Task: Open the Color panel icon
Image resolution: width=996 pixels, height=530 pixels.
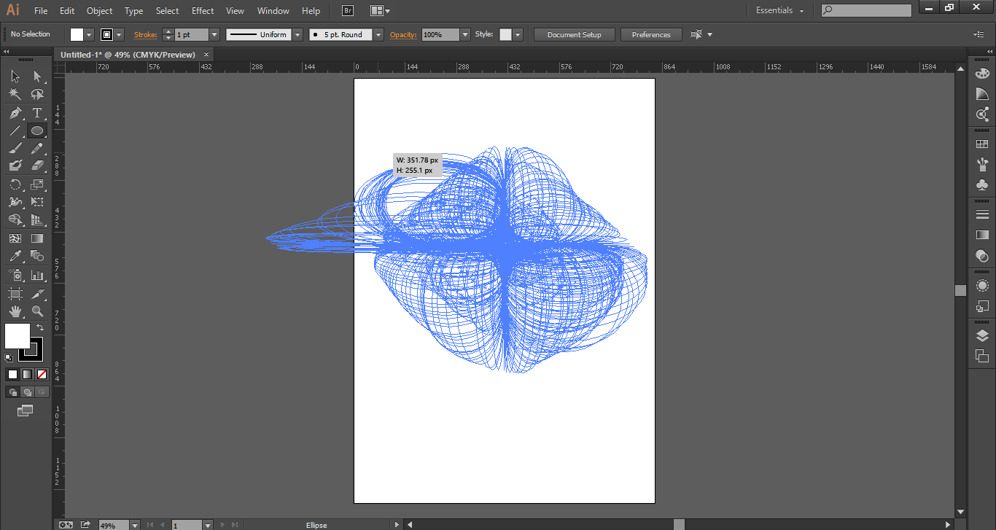Action: tap(982, 73)
